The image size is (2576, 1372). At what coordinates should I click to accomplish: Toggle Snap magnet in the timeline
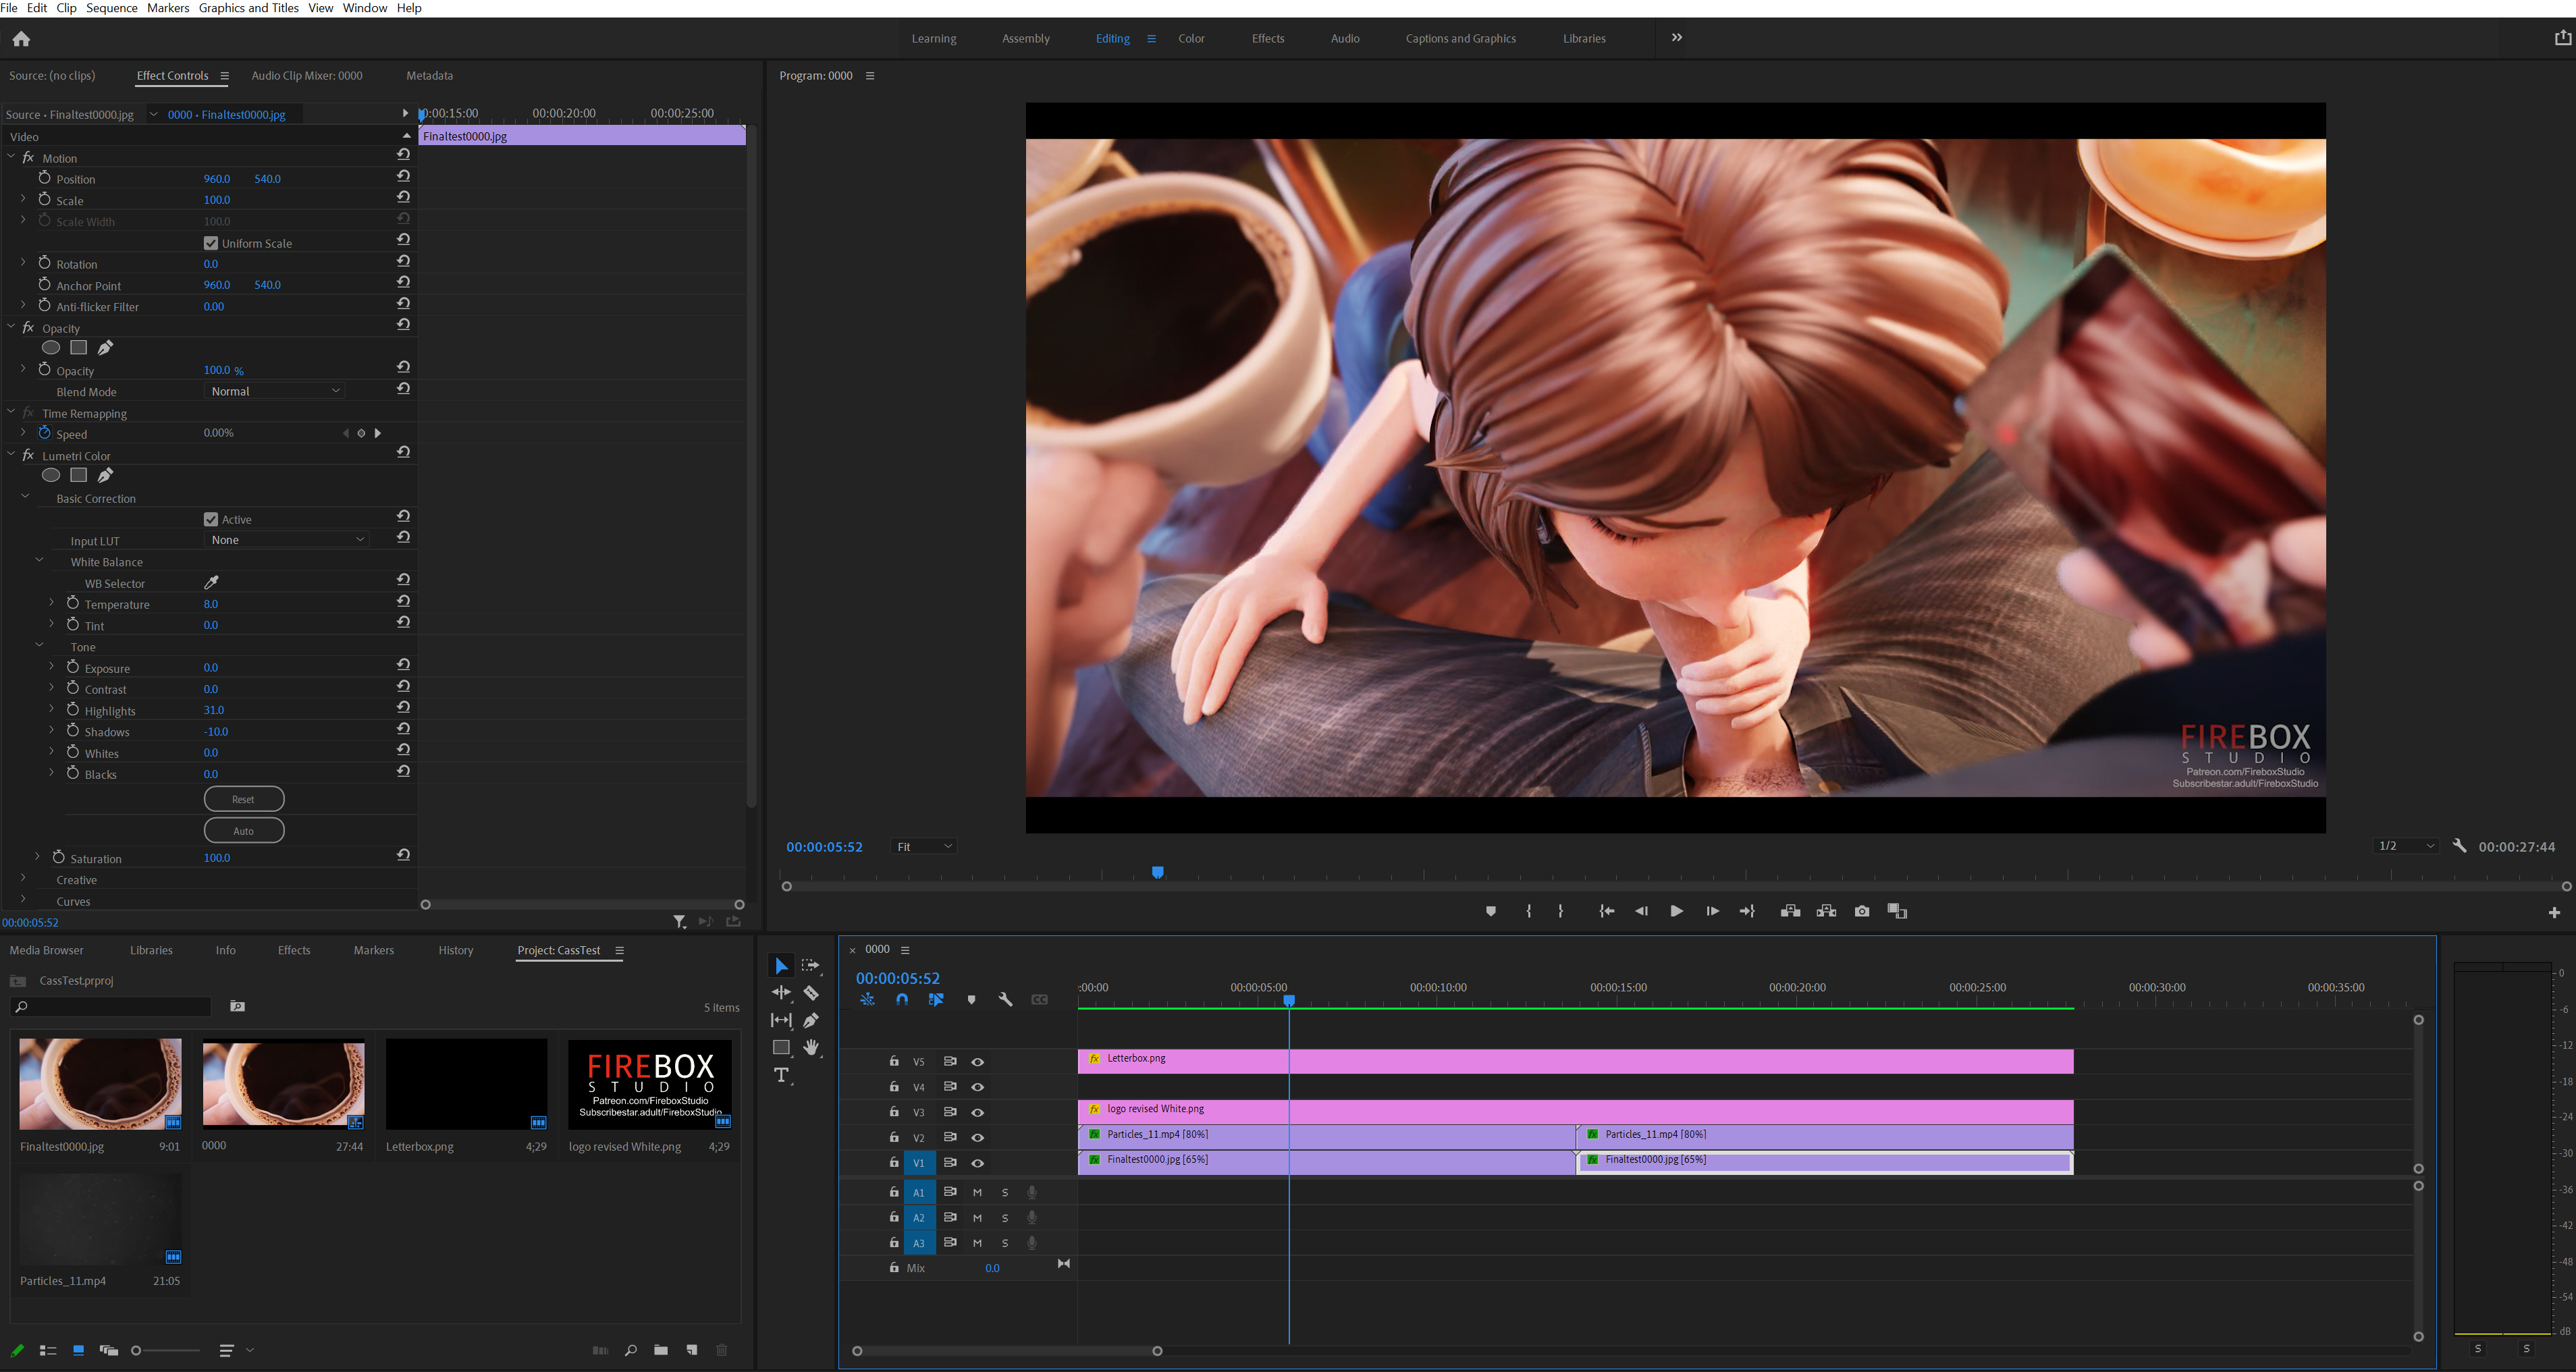pyautogui.click(x=902, y=1000)
